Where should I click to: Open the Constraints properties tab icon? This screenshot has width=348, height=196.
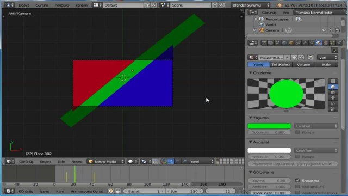(x=298, y=43)
